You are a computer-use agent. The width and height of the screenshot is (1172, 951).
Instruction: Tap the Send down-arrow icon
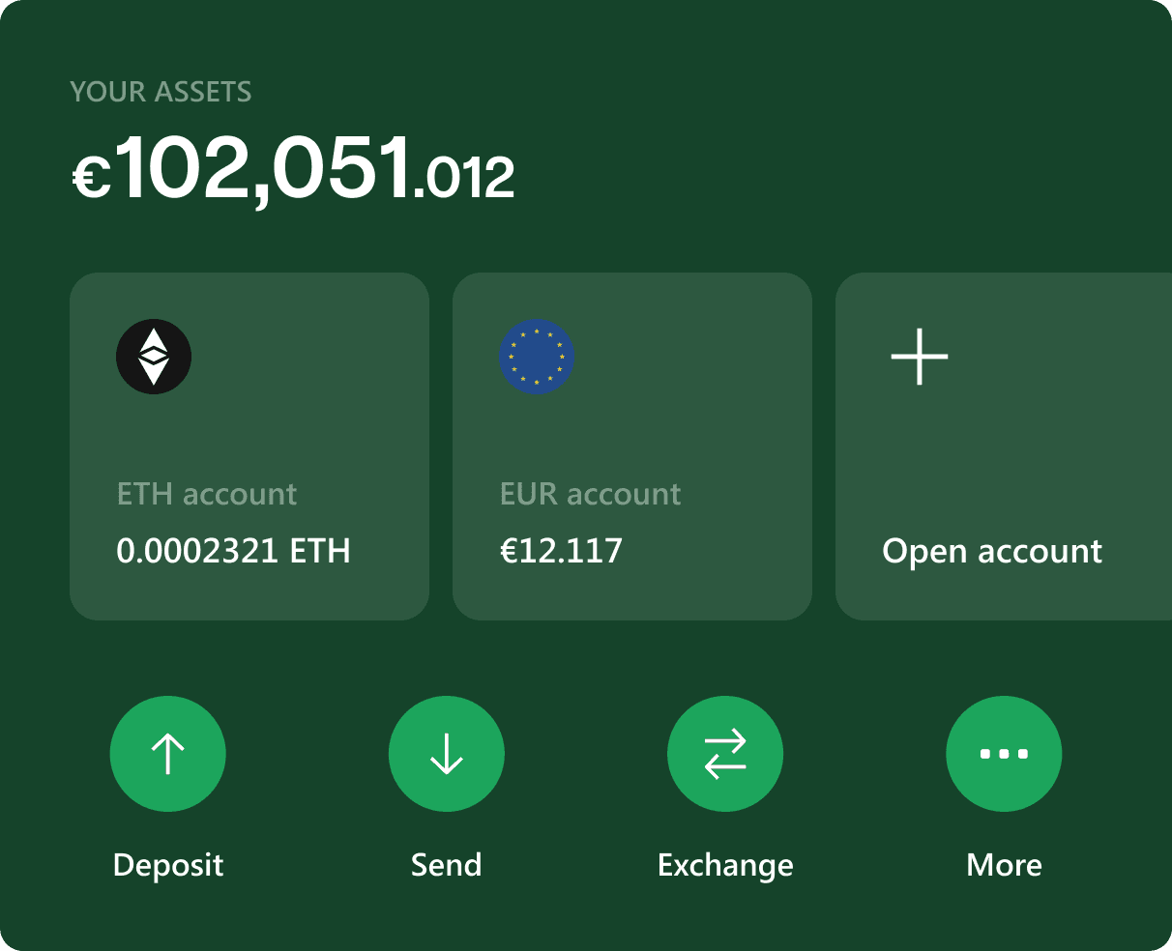[447, 754]
